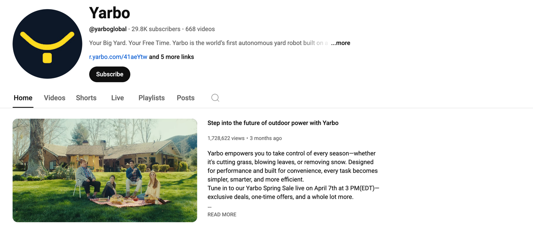Viewport: 533px width, 230px height.
Task: View the Playlists tab
Action: coord(152,98)
